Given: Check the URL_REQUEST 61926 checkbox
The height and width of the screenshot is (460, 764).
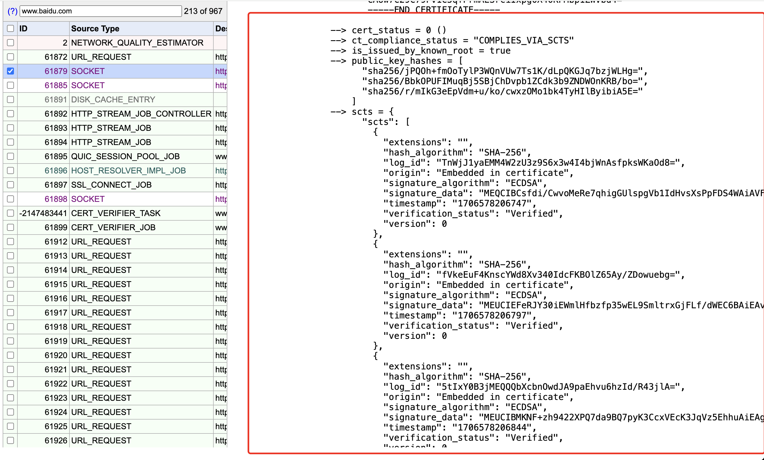Looking at the screenshot, I should 10,440.
